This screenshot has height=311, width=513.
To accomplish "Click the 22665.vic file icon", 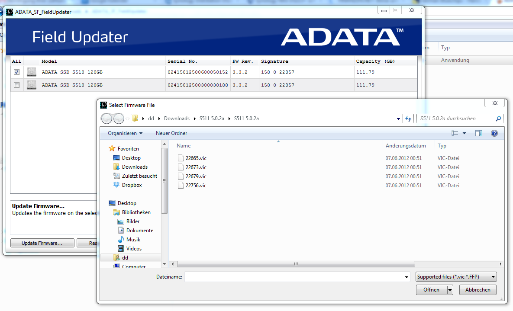I will pyautogui.click(x=181, y=158).
